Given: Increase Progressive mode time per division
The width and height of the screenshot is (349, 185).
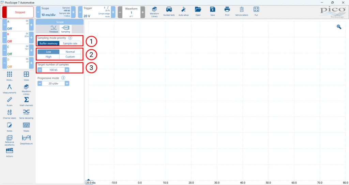Looking at the screenshot, I should [67, 83].
